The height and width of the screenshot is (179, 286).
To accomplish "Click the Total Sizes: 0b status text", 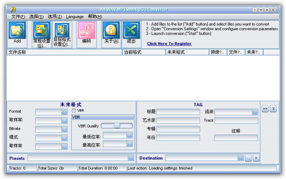I will [51, 168].
